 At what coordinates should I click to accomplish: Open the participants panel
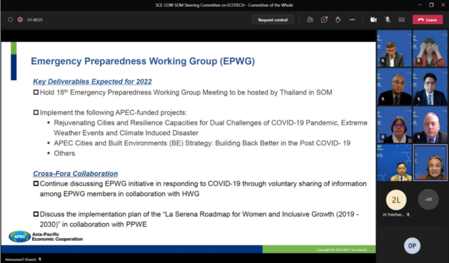(310, 20)
